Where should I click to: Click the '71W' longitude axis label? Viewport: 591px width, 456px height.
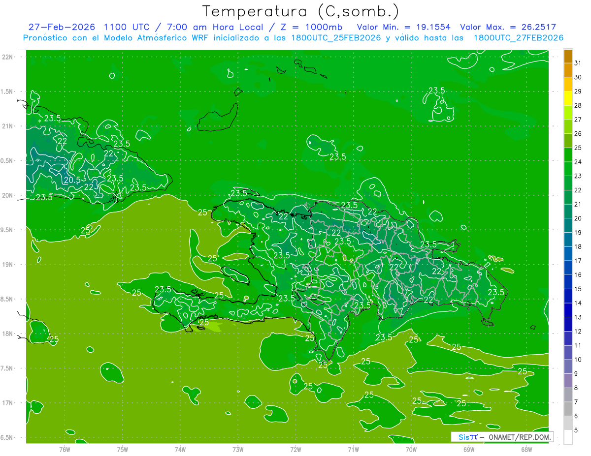pos(353,449)
